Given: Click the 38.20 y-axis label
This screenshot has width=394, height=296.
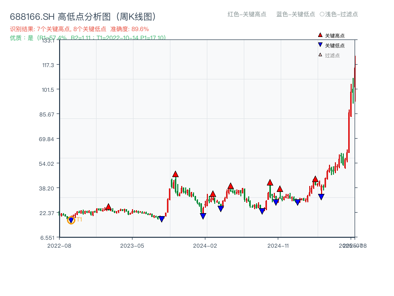Looking at the screenshot, I should pos(46,188).
